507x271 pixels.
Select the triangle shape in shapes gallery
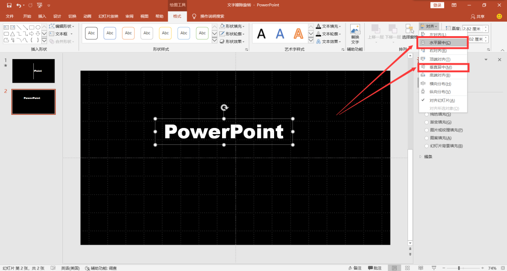click(x=13, y=34)
